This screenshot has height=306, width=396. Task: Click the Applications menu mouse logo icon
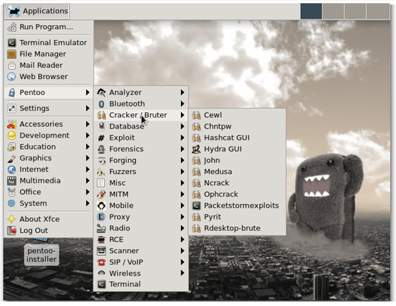[14, 11]
